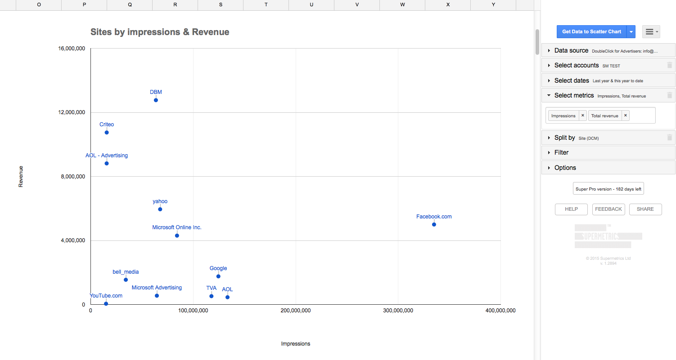Click Super Pro version days left button

(608, 189)
